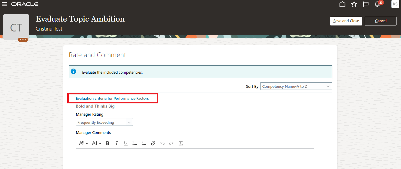Open the Sort By dropdown
The width and height of the screenshot is (401, 169).
point(296,86)
